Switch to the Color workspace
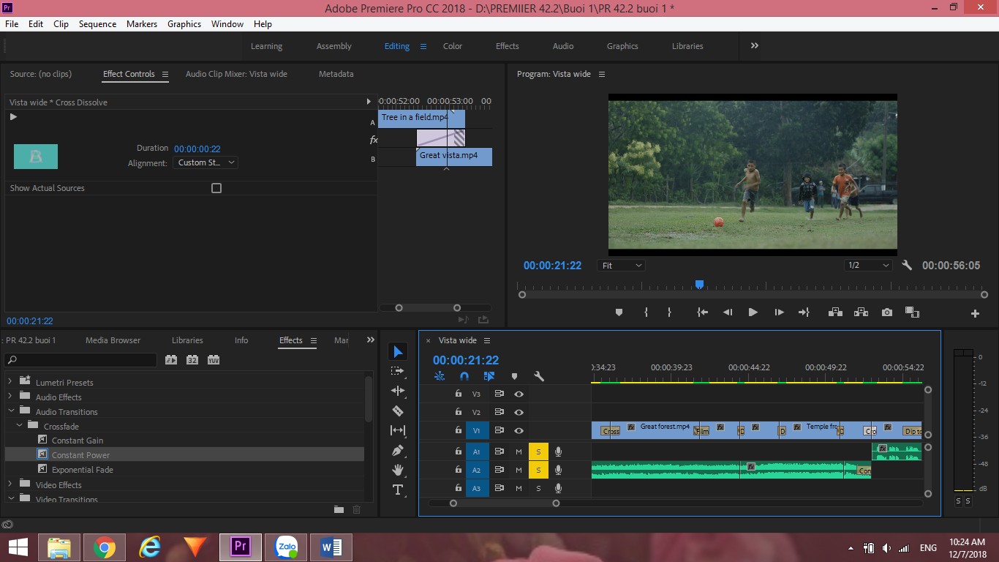 click(x=453, y=46)
